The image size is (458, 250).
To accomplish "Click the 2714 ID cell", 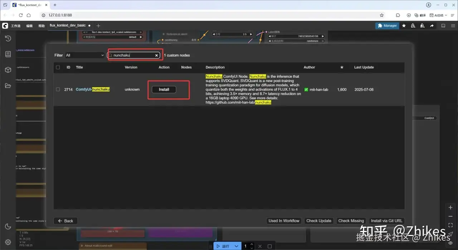I will tap(68, 90).
